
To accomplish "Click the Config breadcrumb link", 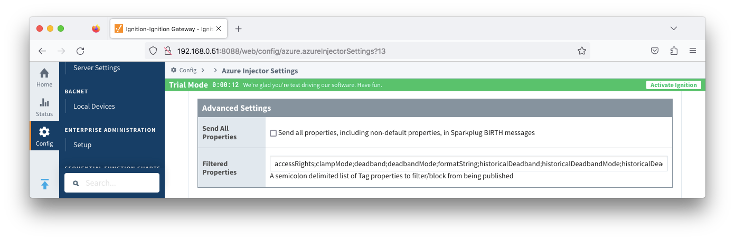I will 187,70.
